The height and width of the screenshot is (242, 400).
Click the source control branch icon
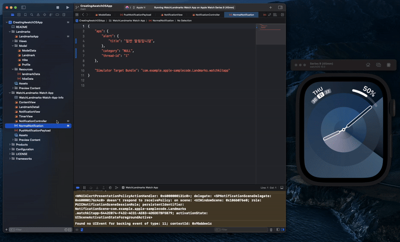(77, 7)
